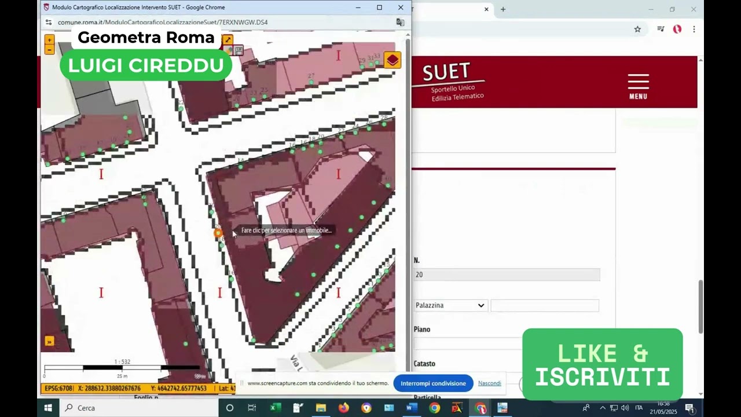This screenshot has width=741, height=417.
Task: Open the Windows Start menu
Action: [48, 408]
